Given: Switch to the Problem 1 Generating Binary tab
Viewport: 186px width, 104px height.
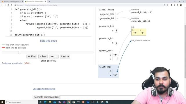Looking at the screenshot, I should [x=12, y=2].
